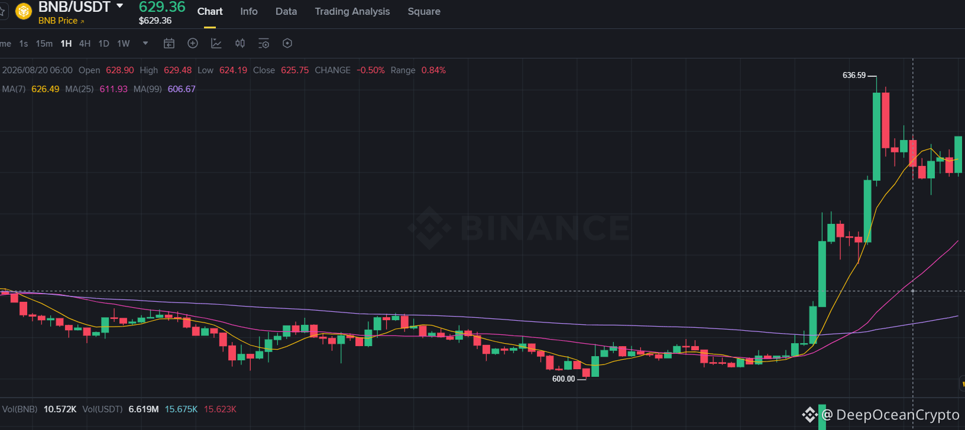Select the 1W interval
This screenshot has width=965, height=430.
point(124,44)
